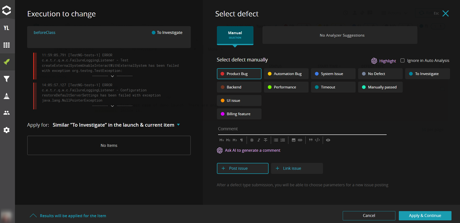Click Ask AI to generate a comment
Screen dimensions: 460x223
(252, 150)
